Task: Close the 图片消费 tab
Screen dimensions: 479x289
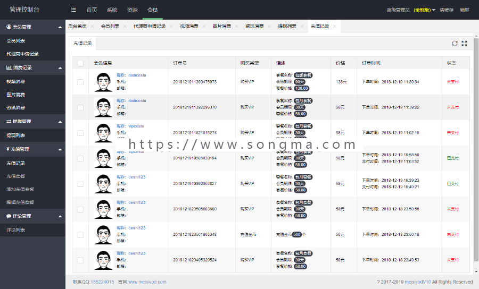Action: tap(236, 27)
